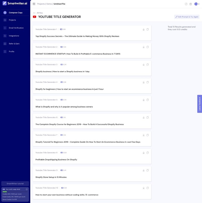The width and height of the screenshot is (202, 203).
Task: Select "Profitable Dropshipping Business On Shopify" title
Action: (56, 160)
